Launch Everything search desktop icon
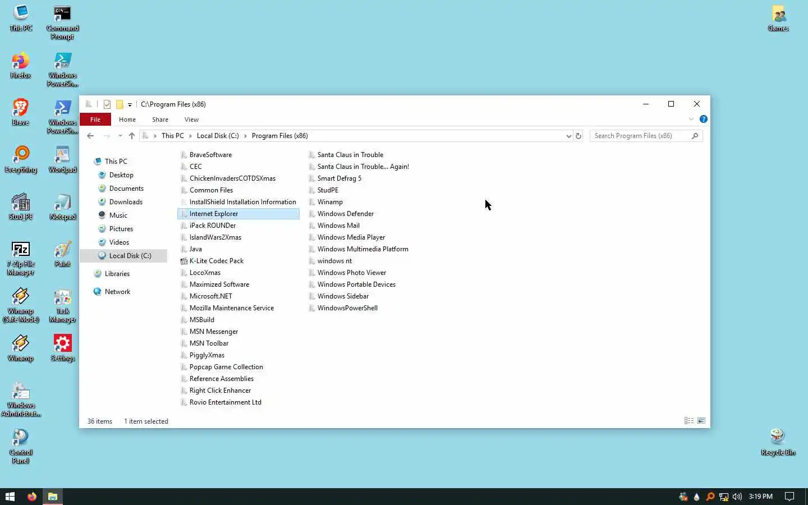This screenshot has height=505, width=808. tap(21, 159)
